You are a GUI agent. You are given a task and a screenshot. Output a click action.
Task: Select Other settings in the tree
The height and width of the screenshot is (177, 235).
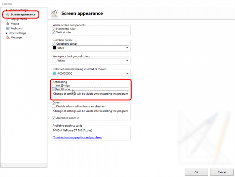coord(17,33)
